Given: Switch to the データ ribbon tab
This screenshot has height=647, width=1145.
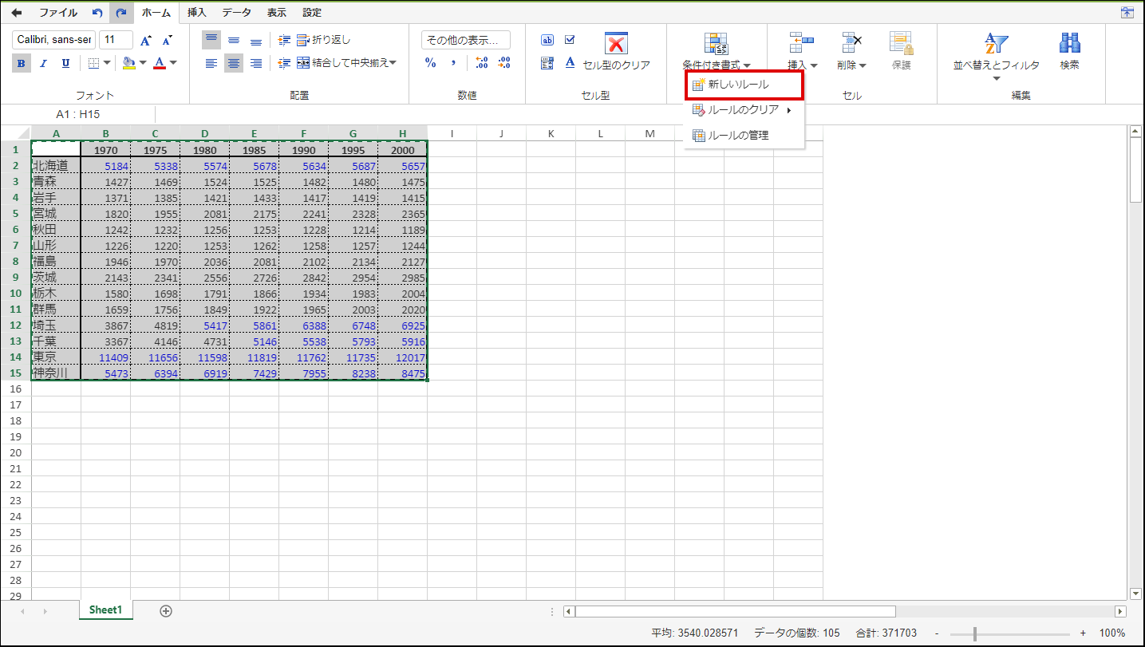Looking at the screenshot, I should tap(236, 13).
